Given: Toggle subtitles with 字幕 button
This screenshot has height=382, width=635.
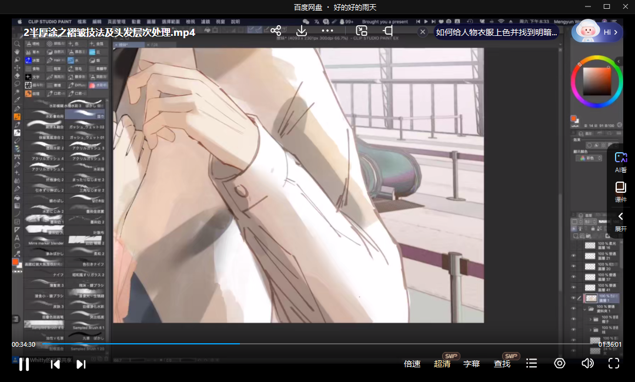Looking at the screenshot, I should coord(472,364).
